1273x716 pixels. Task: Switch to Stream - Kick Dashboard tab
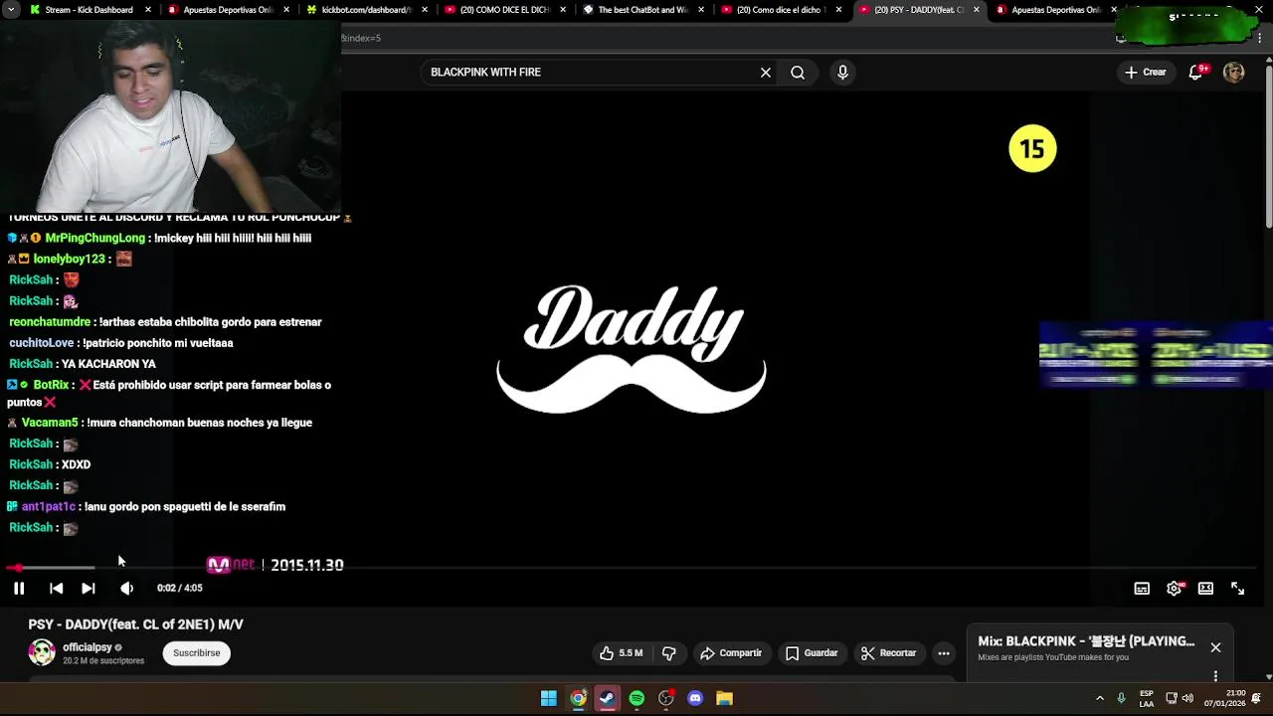90,10
